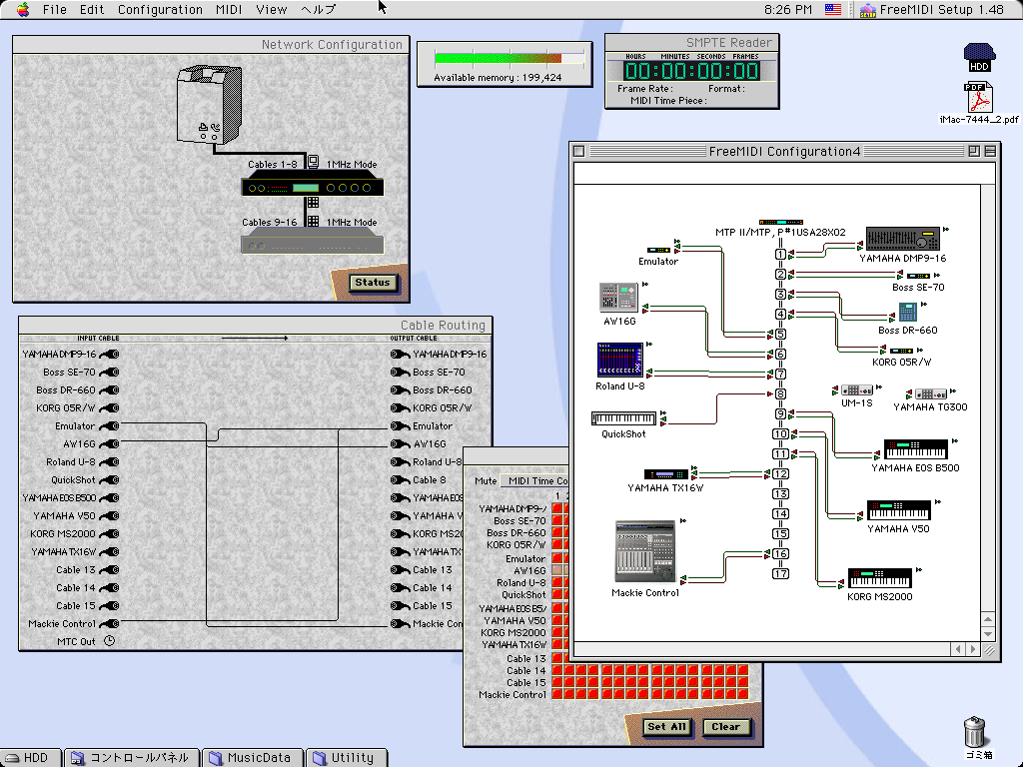Toggle first mute cell for KORG MS2000 row
Screen dimensions: 1023x767
coord(557,632)
